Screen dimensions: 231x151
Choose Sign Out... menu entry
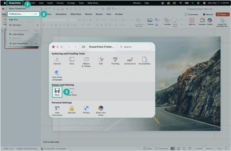(14, 20)
